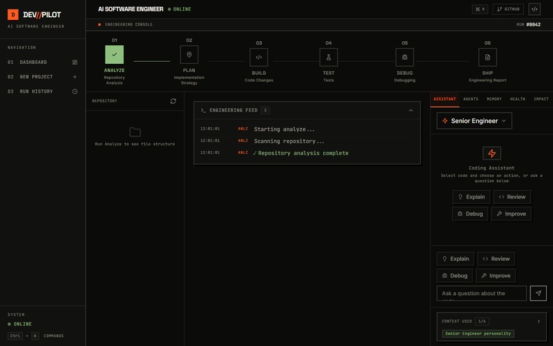Click the upper Explain button

click(471, 197)
